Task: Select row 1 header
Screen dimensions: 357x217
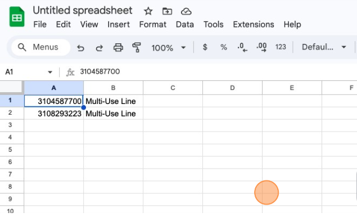Action: [x=12, y=101]
